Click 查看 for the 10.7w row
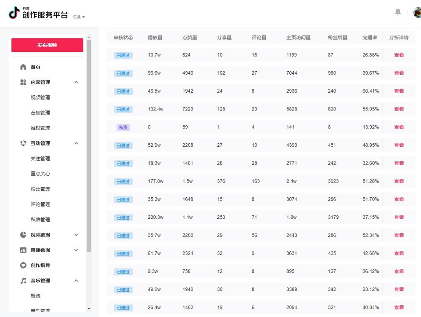Image resolution: width=421 pixels, height=317 pixels. [x=399, y=55]
